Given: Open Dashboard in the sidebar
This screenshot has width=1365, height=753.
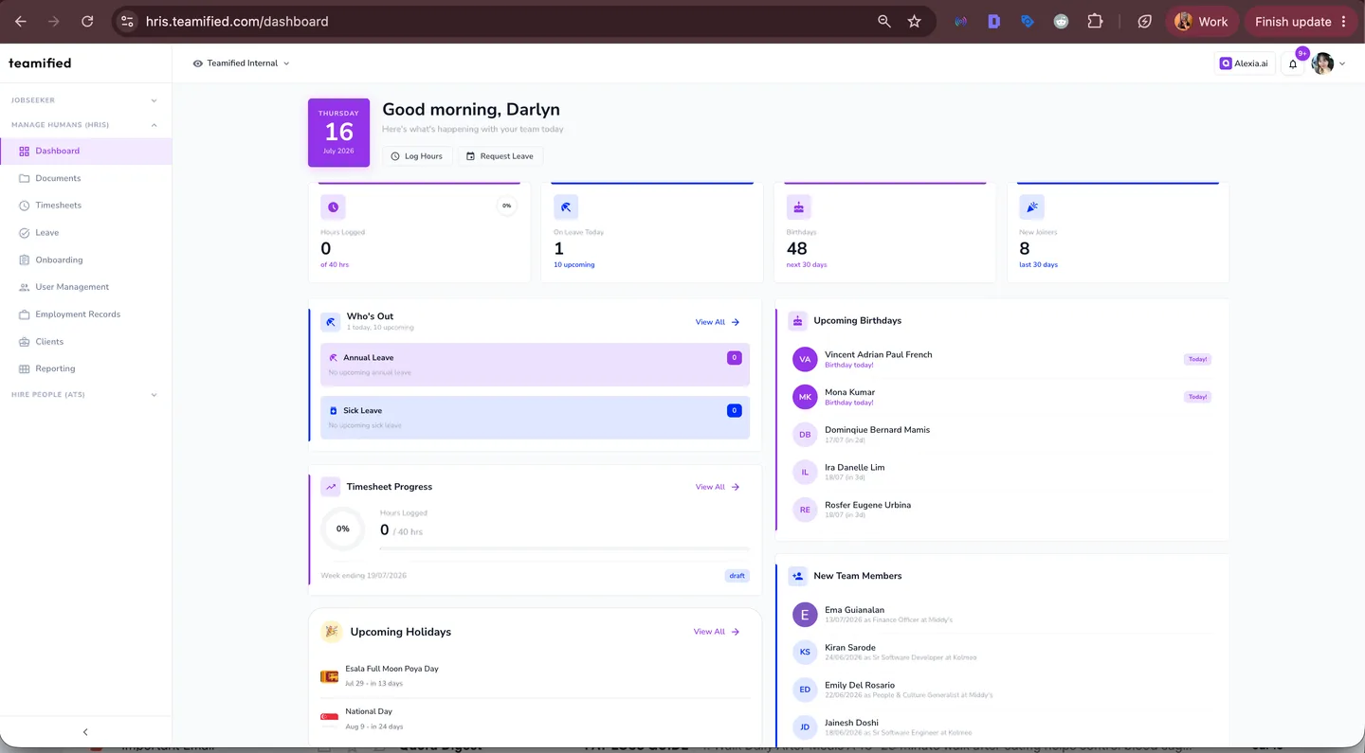Looking at the screenshot, I should (x=86, y=151).
